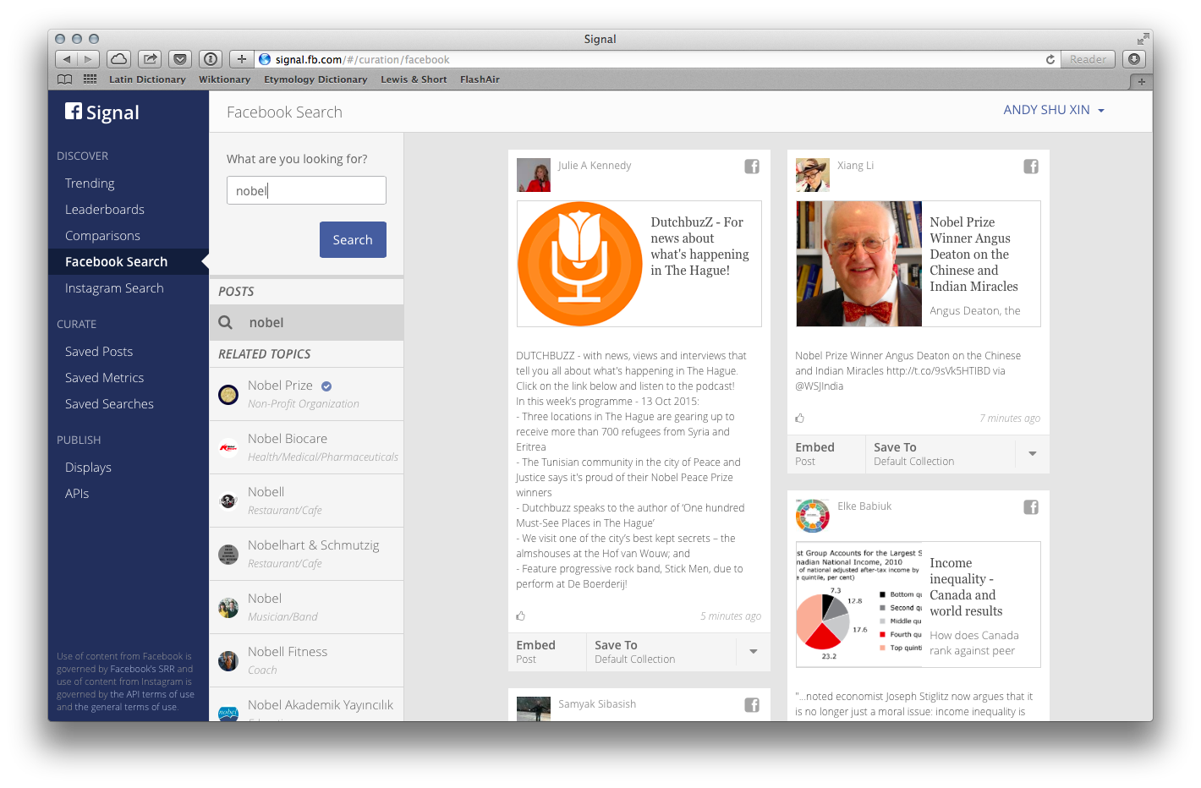Image resolution: width=1201 pixels, height=788 pixels.
Task: Click Safari Reader button
Action: [x=1088, y=59]
